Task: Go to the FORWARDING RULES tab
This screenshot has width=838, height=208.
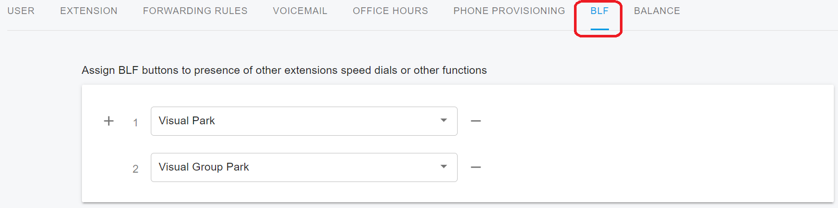Action: [195, 11]
